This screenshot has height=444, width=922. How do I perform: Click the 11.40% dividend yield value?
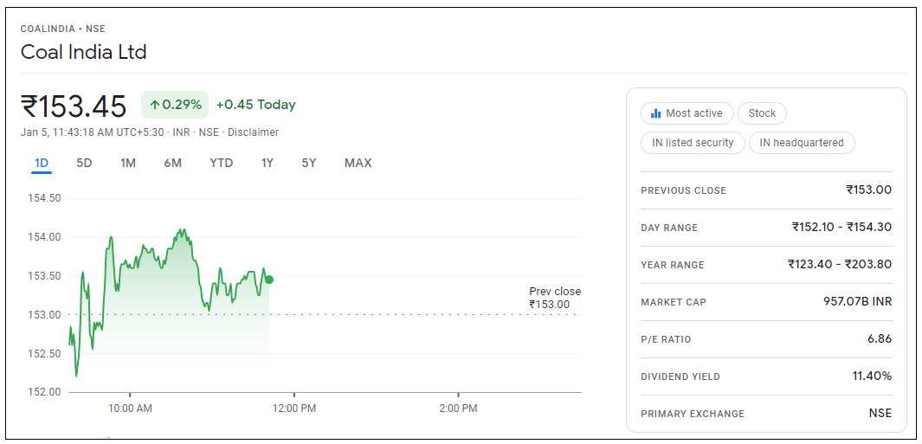pyautogui.click(x=872, y=376)
